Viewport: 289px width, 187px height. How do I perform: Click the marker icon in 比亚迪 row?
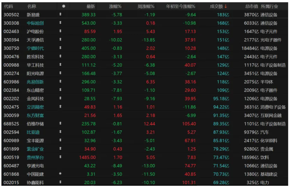(x=60, y=132)
